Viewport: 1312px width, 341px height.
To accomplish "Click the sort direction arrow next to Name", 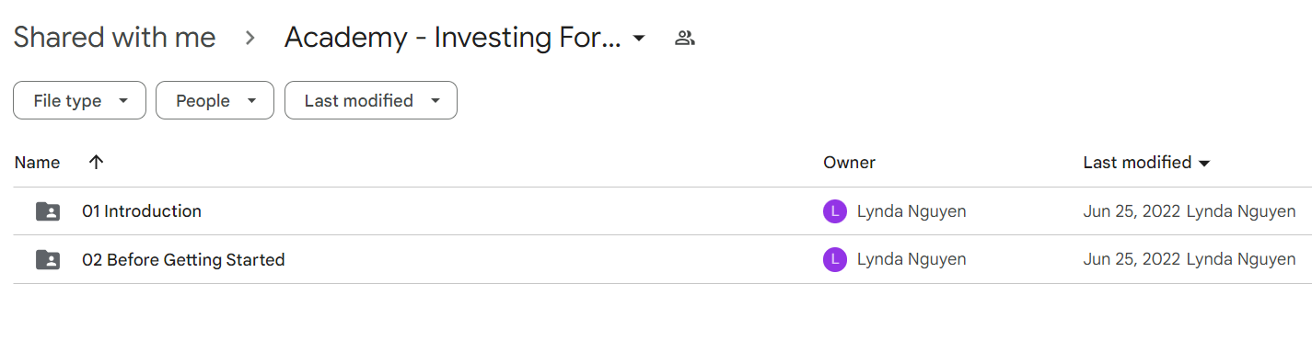I will [96, 163].
